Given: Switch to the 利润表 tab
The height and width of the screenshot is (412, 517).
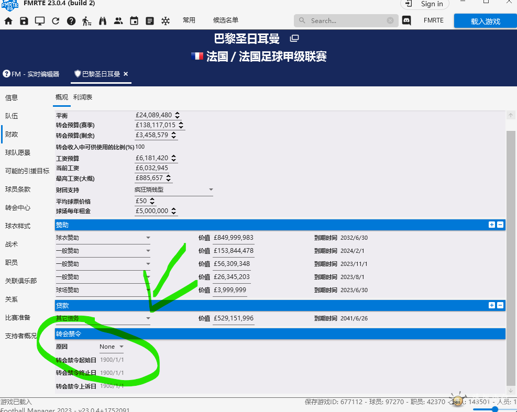Looking at the screenshot, I should (83, 97).
